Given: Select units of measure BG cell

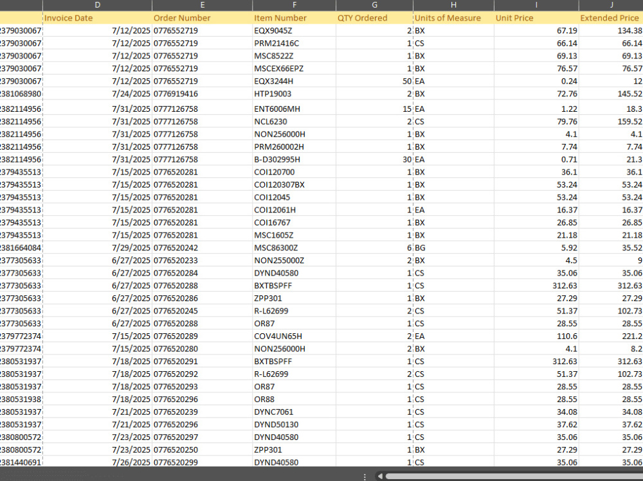Looking at the screenshot, I should (453, 248).
